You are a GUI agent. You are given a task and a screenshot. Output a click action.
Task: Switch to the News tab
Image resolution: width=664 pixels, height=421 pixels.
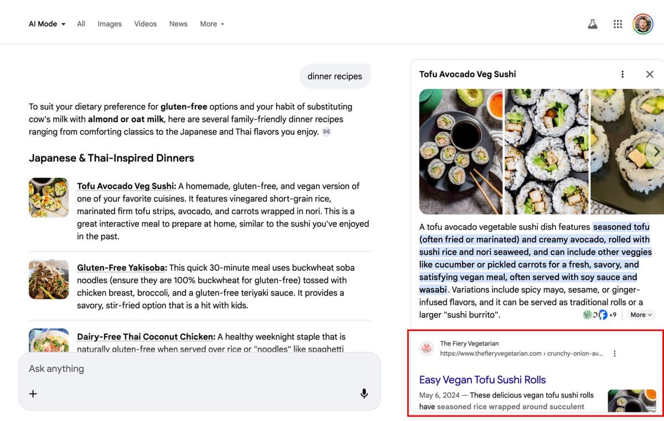178,24
